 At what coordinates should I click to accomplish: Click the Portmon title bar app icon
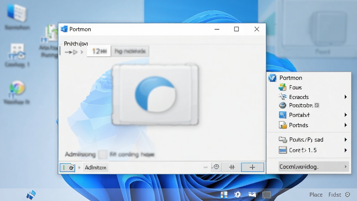[64, 29]
